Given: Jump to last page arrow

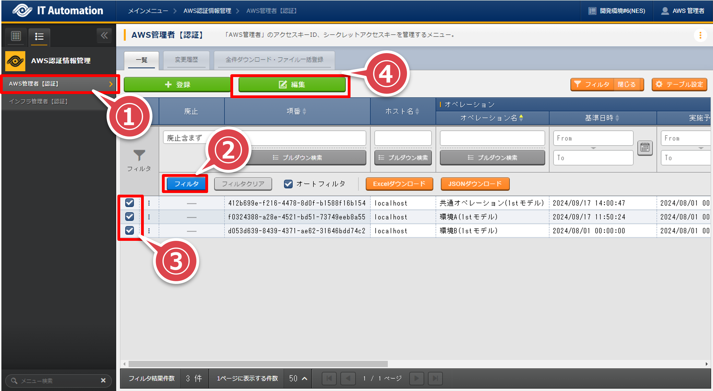Looking at the screenshot, I should pos(435,378).
